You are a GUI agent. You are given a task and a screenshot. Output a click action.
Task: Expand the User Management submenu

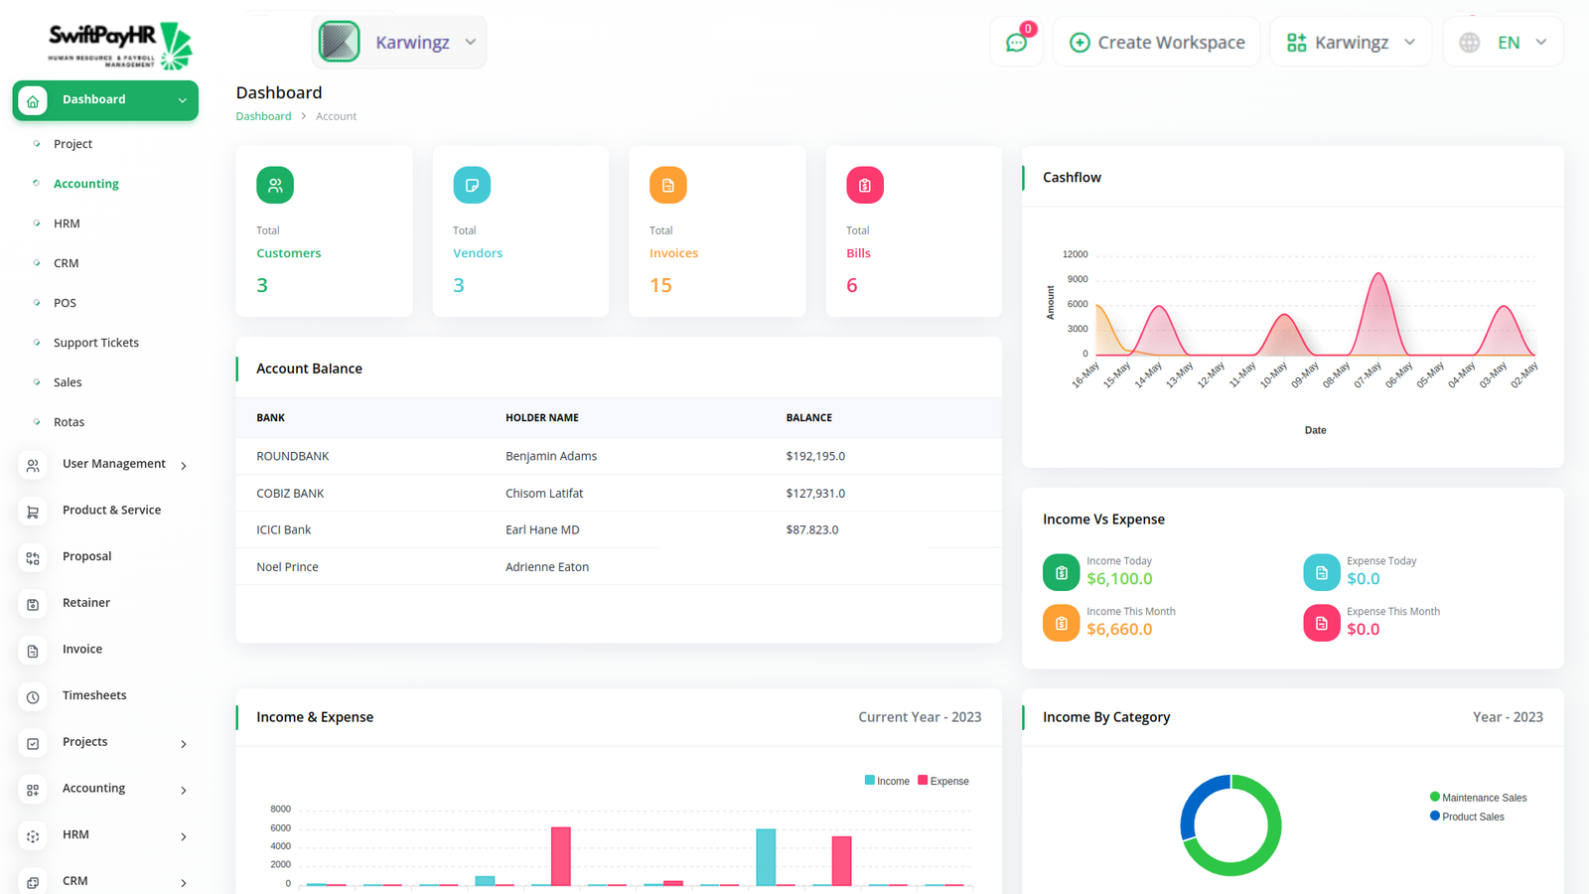click(x=114, y=464)
